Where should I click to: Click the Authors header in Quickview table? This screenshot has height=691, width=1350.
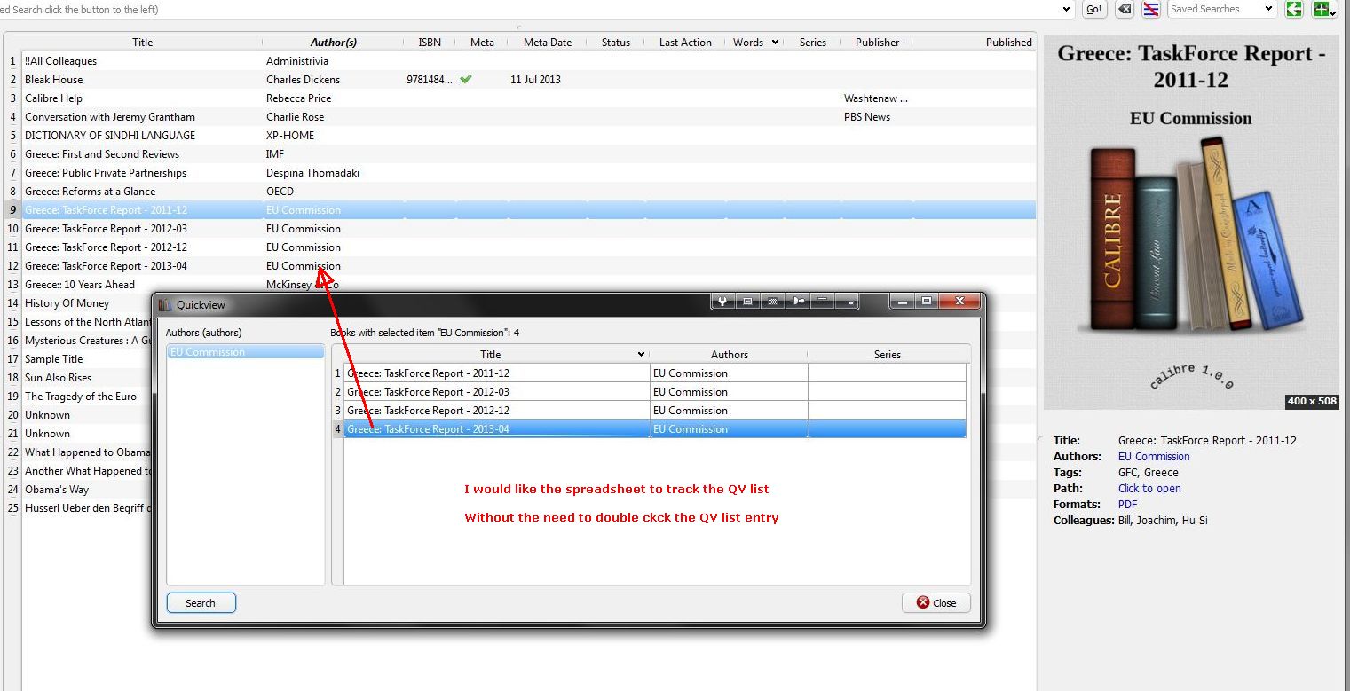pyautogui.click(x=730, y=354)
